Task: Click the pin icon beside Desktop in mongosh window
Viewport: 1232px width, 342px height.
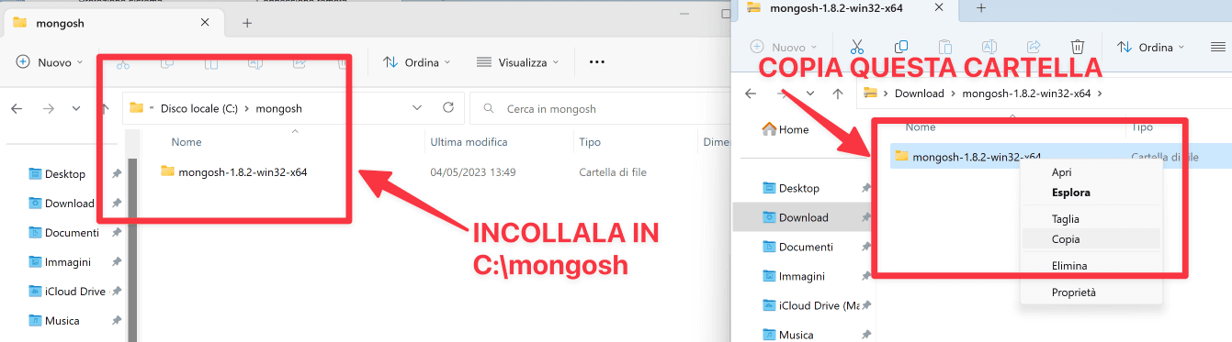Action: click(117, 174)
